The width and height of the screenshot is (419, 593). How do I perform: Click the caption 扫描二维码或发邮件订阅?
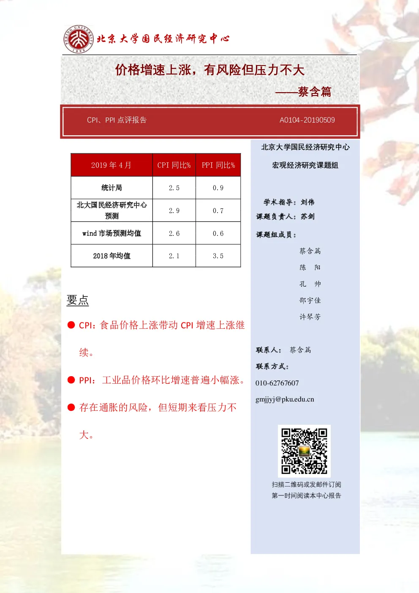coord(306,484)
